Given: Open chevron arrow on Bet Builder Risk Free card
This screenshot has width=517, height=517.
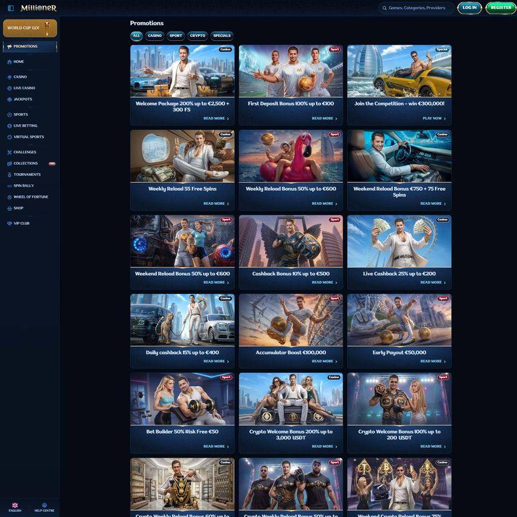Looking at the screenshot, I should [228, 447].
